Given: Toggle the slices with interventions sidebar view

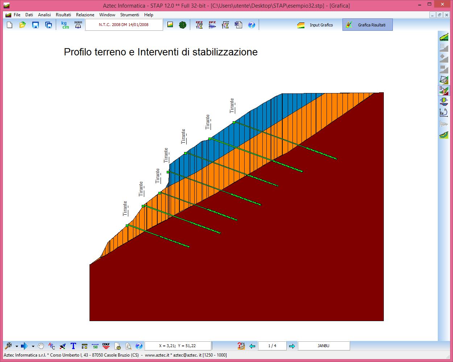Looking at the screenshot, I should (444, 90).
